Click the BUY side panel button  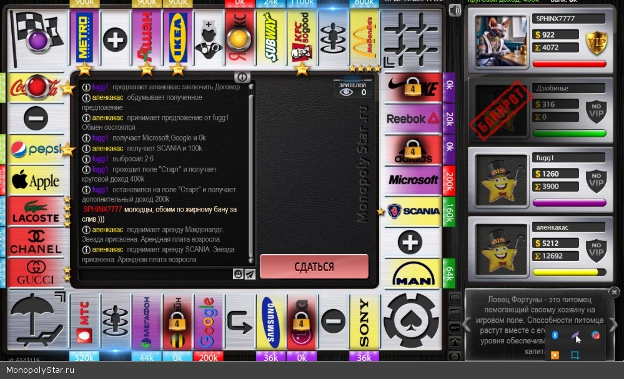(455, 328)
